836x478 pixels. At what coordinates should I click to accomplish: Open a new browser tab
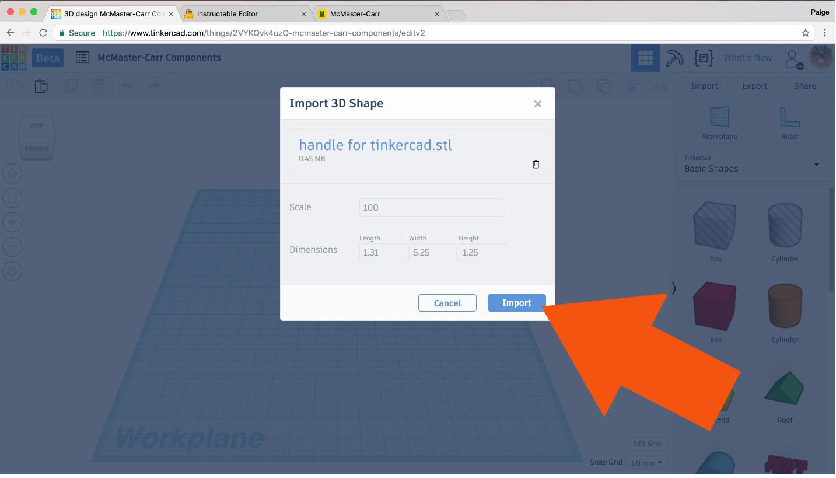pyautogui.click(x=457, y=15)
